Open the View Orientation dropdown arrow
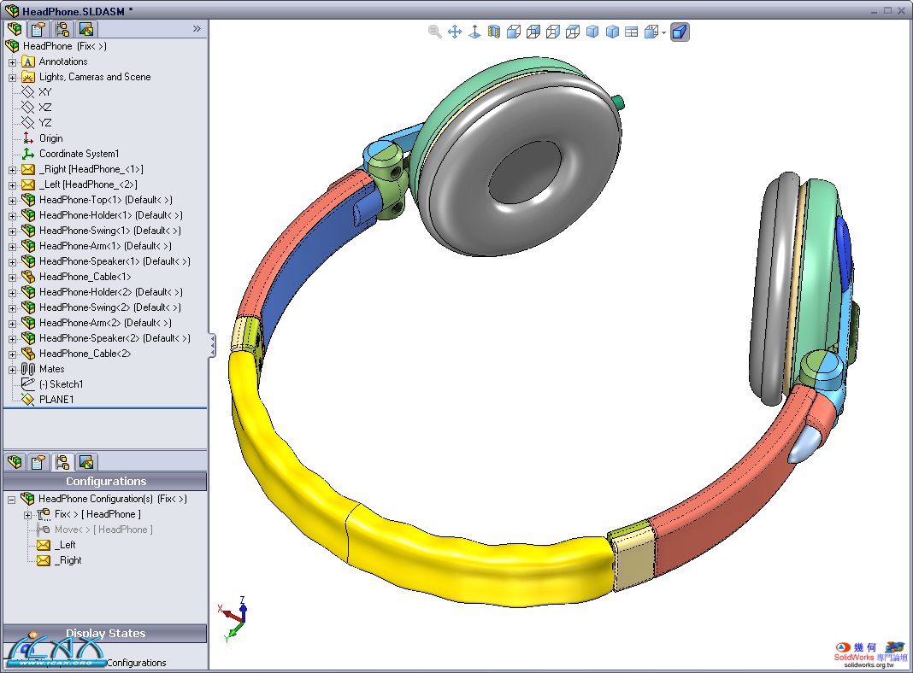The image size is (913, 673). click(x=663, y=33)
